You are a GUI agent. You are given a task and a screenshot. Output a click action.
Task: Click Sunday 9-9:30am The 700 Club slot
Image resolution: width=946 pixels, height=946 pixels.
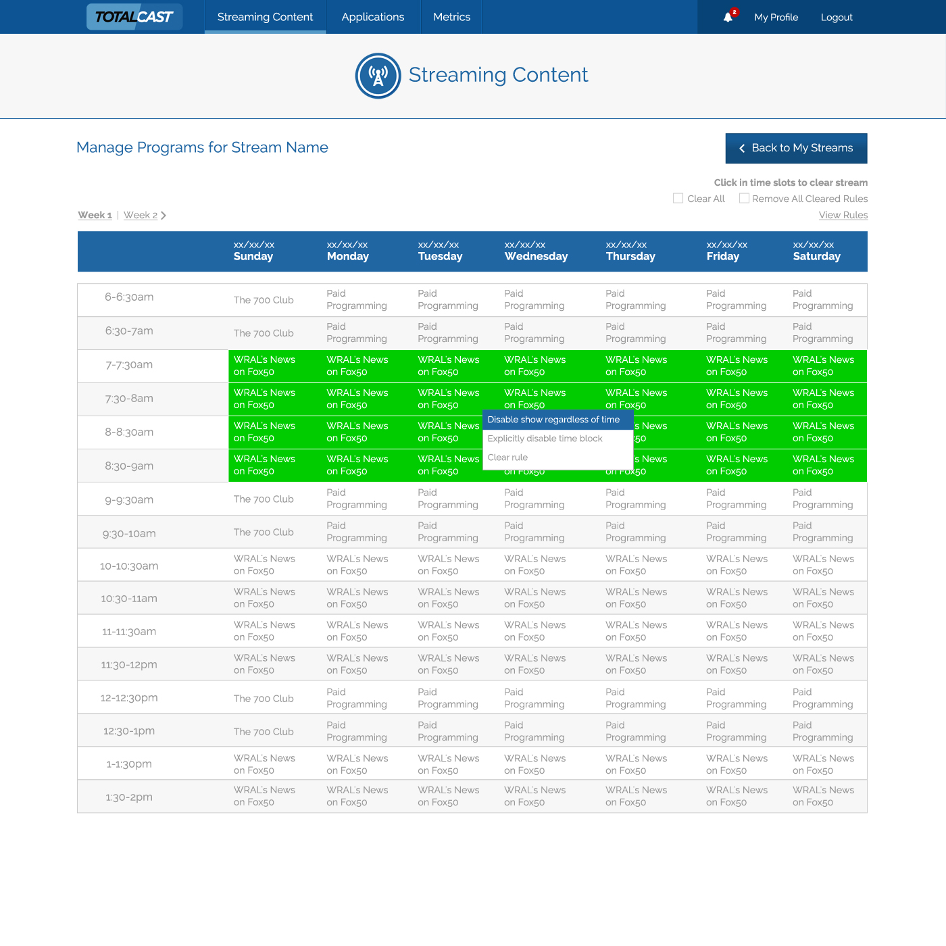click(x=264, y=499)
